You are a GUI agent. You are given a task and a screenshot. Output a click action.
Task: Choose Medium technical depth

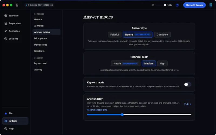[149, 63]
